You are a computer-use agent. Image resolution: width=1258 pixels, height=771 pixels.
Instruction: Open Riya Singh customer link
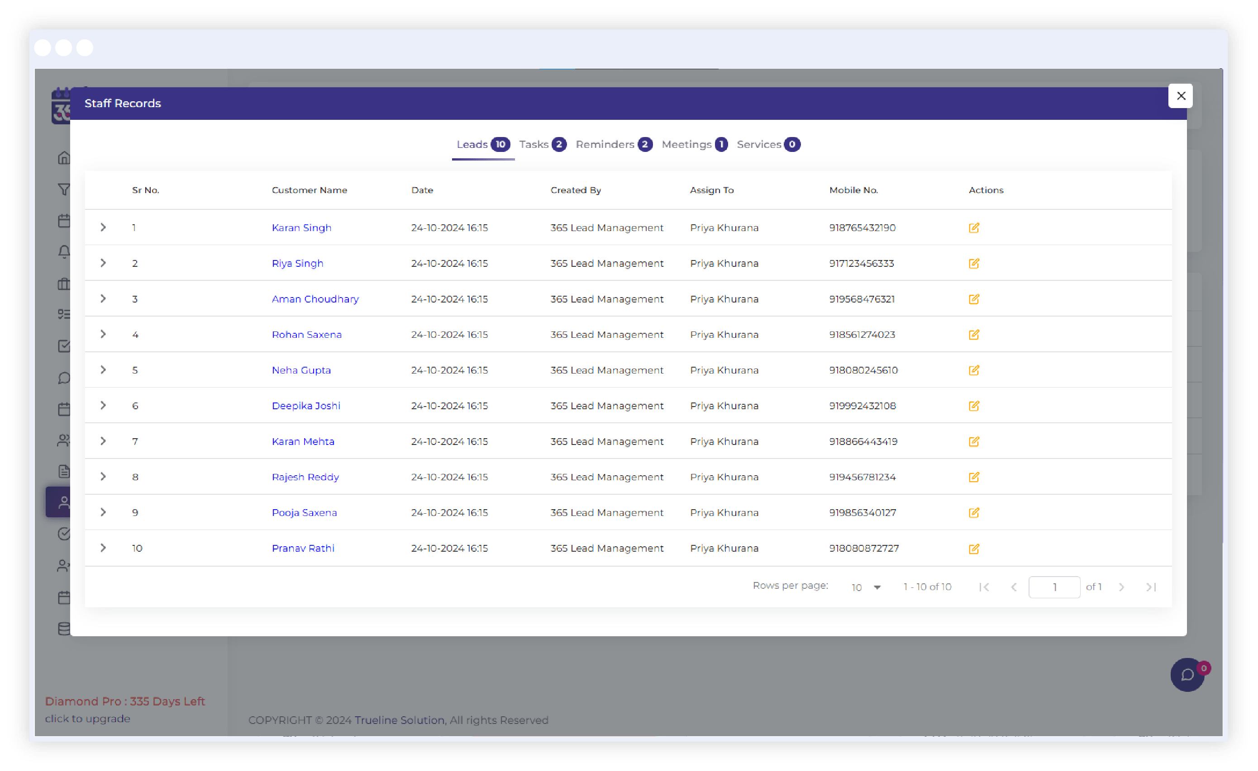click(x=297, y=263)
